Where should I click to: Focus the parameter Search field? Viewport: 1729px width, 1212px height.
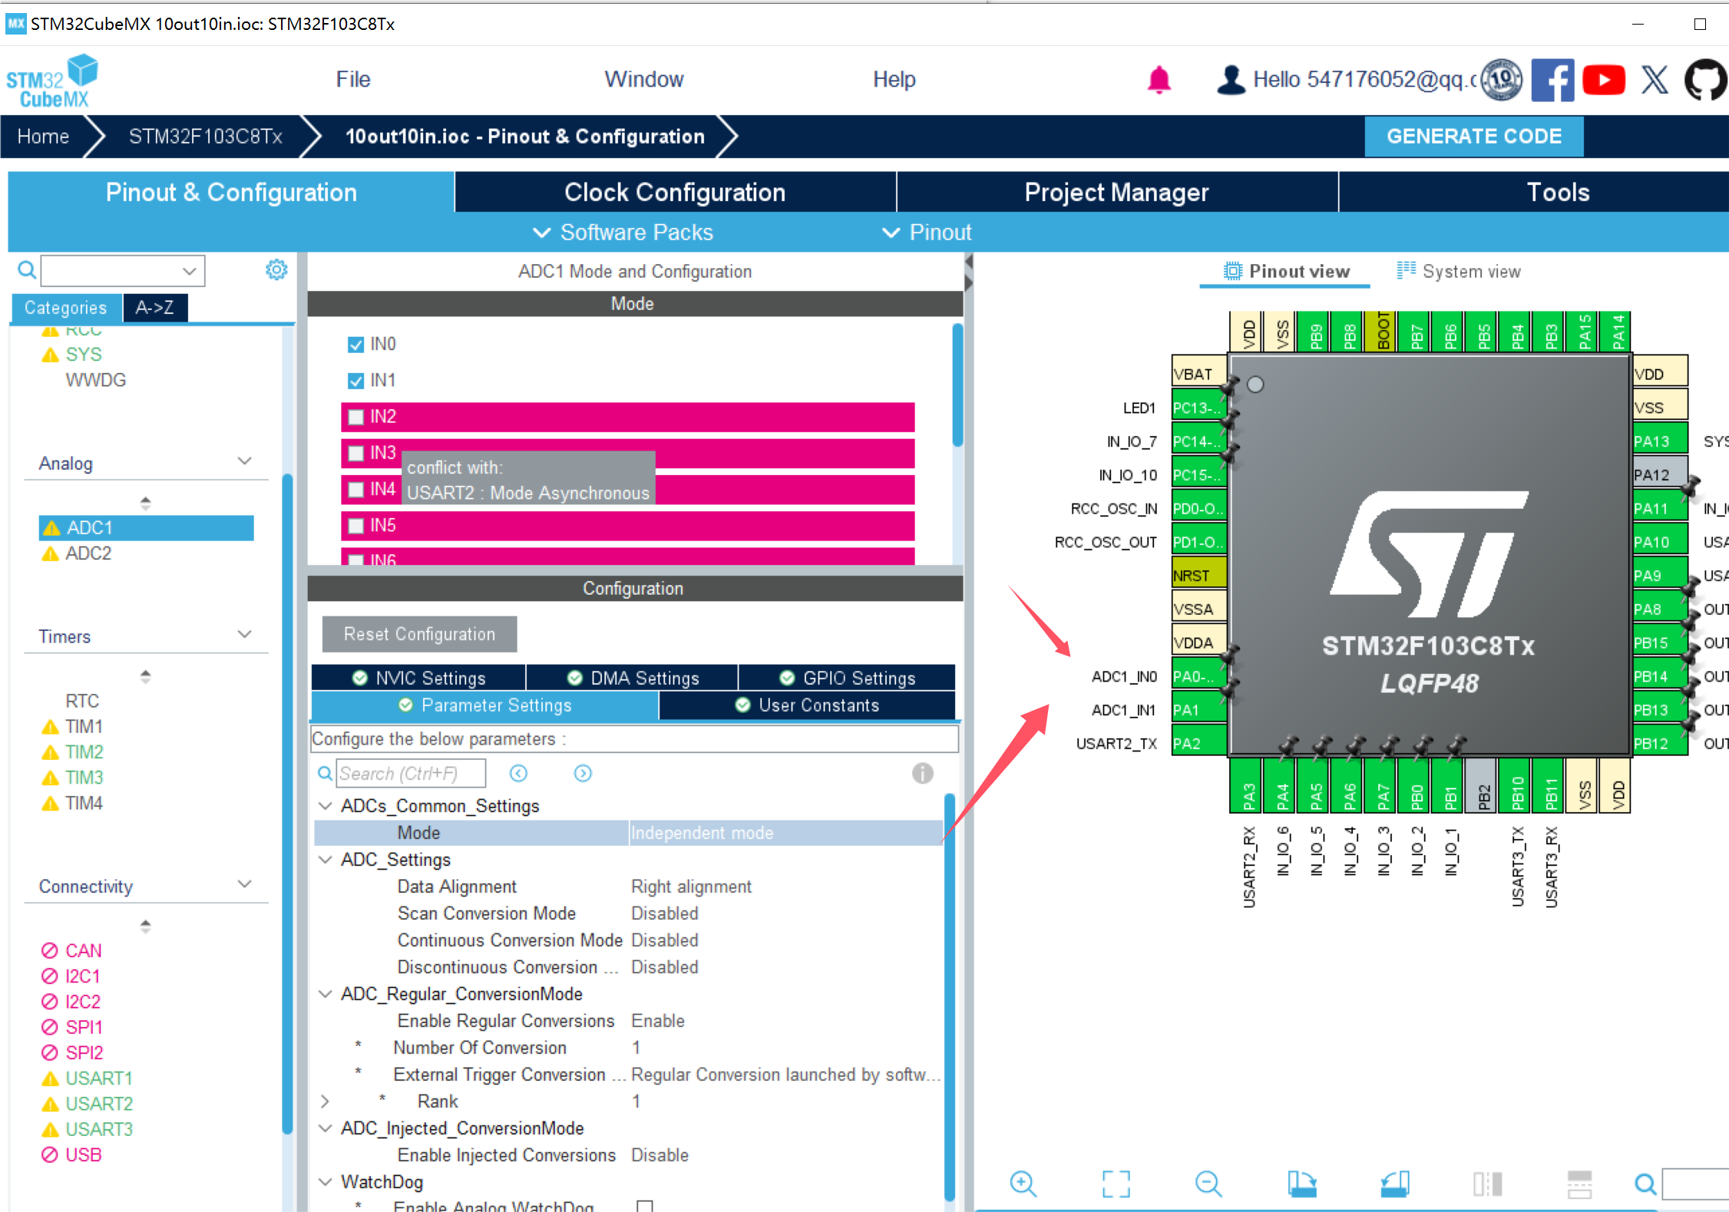click(411, 773)
